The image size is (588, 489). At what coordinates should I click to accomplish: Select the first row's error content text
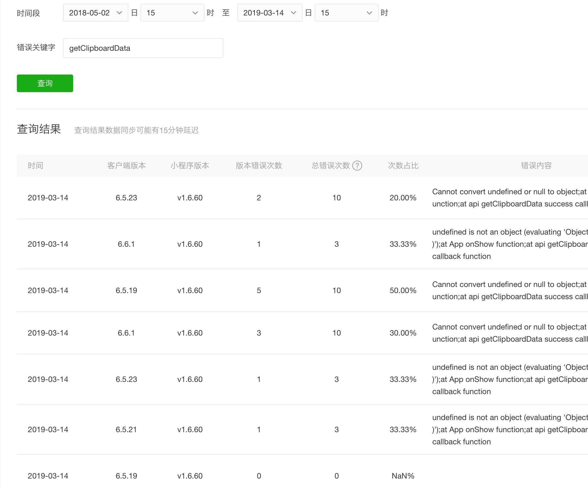coord(509,198)
